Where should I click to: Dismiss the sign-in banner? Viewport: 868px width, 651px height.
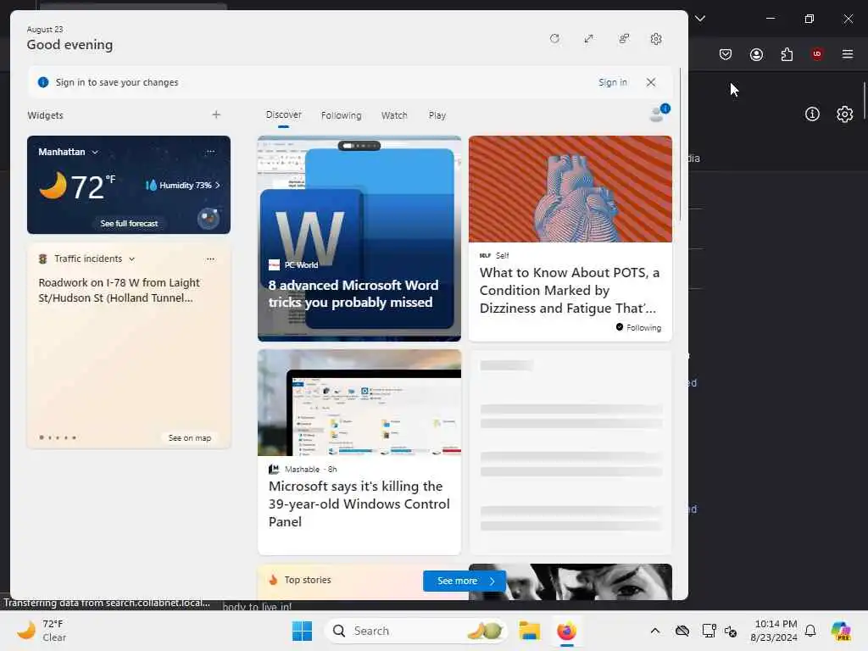(x=651, y=82)
